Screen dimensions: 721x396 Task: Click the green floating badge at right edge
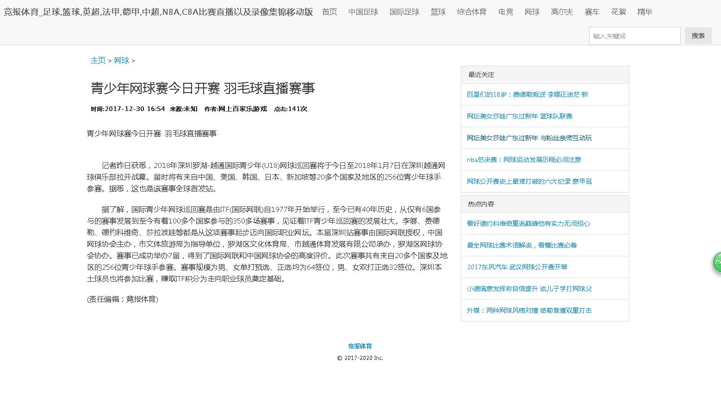(x=716, y=262)
